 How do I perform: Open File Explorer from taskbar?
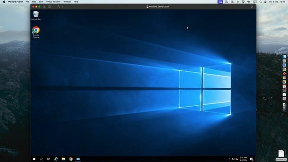coord(63,159)
